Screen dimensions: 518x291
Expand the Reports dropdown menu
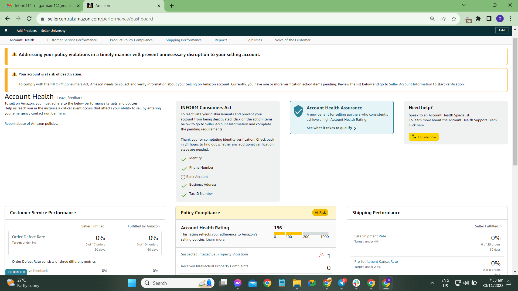[223, 40]
